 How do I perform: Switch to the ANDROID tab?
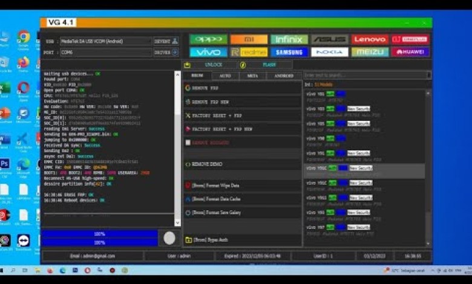pos(283,76)
